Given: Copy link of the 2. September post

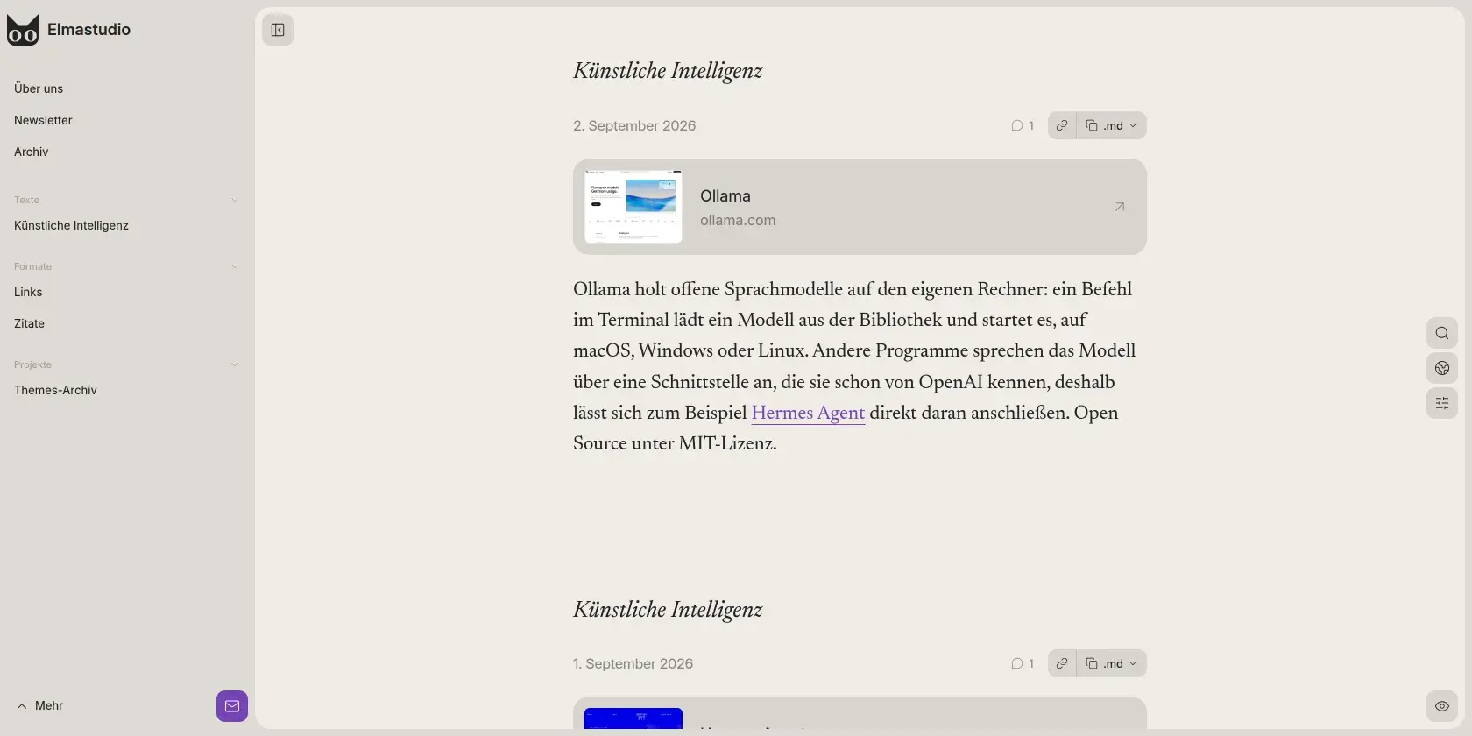Looking at the screenshot, I should (1062, 125).
